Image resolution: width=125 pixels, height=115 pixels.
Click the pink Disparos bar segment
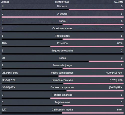96,10
